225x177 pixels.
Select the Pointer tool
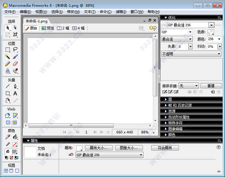8,27
